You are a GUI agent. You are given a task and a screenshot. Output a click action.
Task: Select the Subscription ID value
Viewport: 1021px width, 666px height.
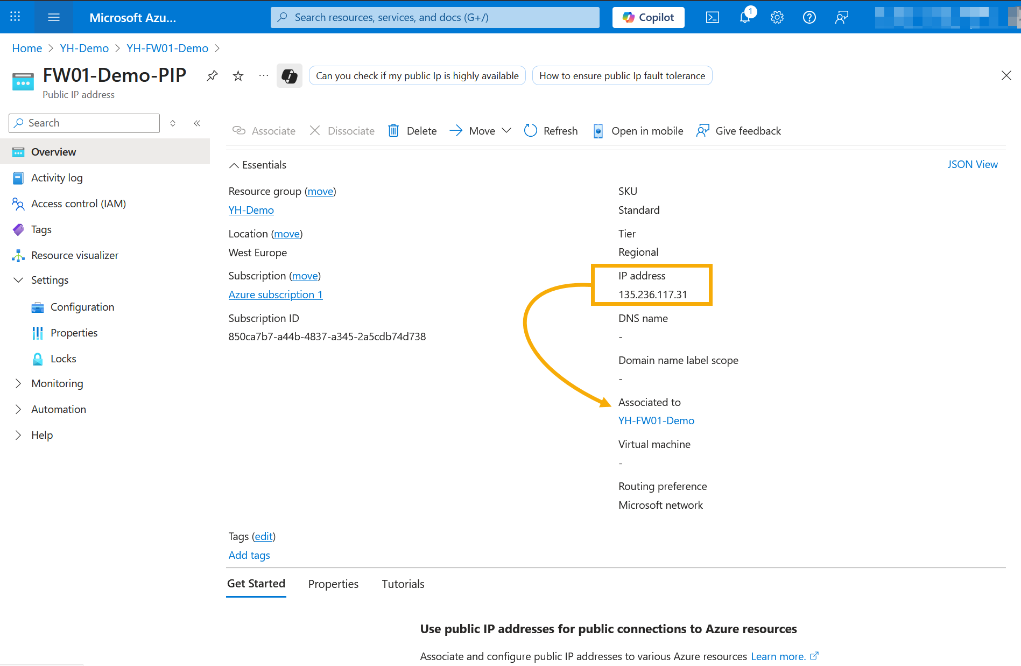coord(327,337)
